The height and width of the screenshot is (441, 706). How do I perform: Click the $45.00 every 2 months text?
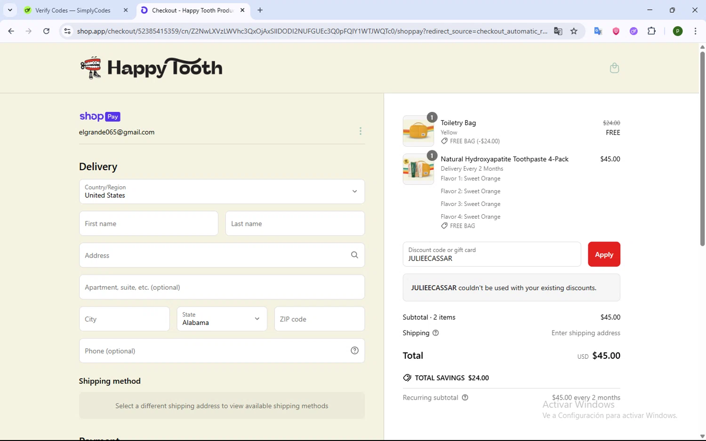tap(586, 397)
